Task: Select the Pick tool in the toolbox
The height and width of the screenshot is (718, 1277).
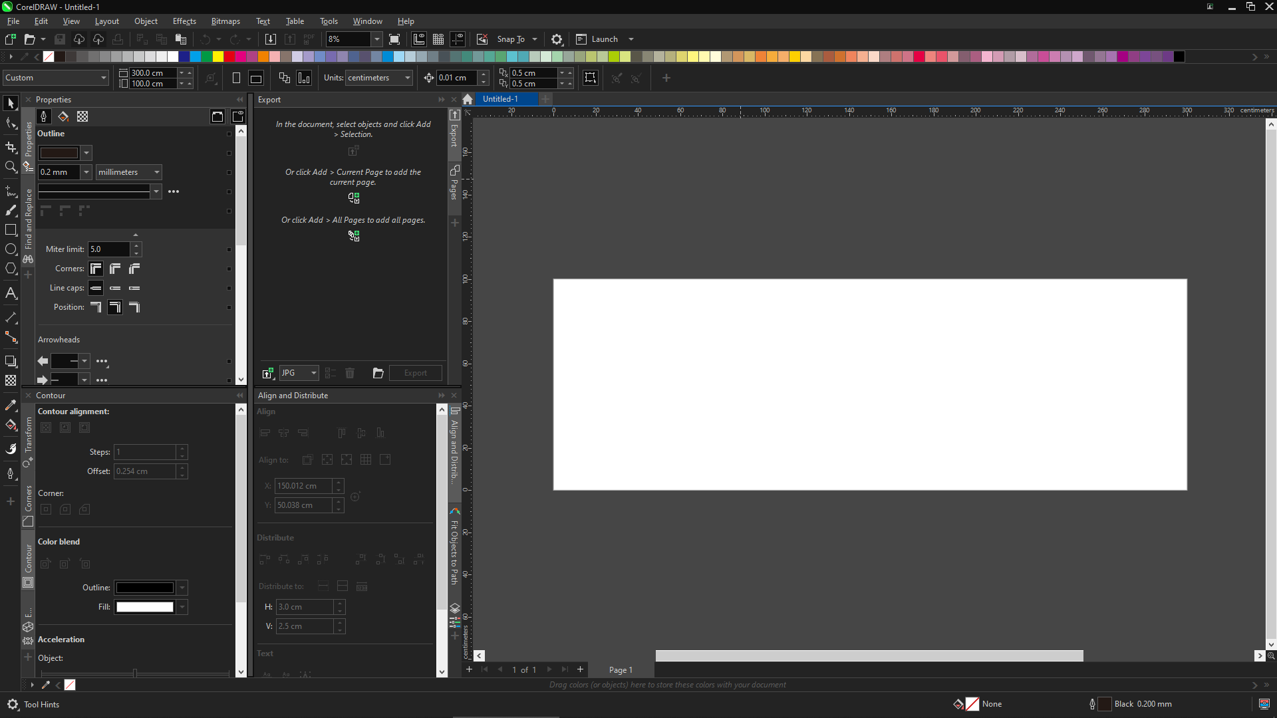Action: [11, 103]
